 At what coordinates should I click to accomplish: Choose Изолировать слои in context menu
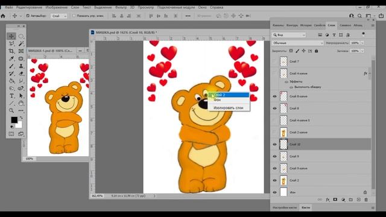(229, 108)
